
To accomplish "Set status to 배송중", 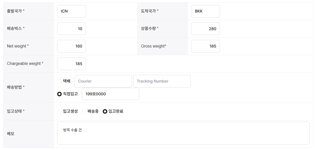I will tap(84, 111).
